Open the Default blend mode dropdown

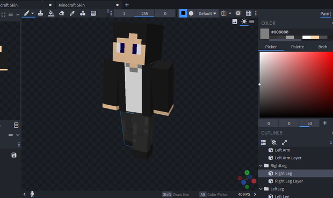tap(207, 13)
